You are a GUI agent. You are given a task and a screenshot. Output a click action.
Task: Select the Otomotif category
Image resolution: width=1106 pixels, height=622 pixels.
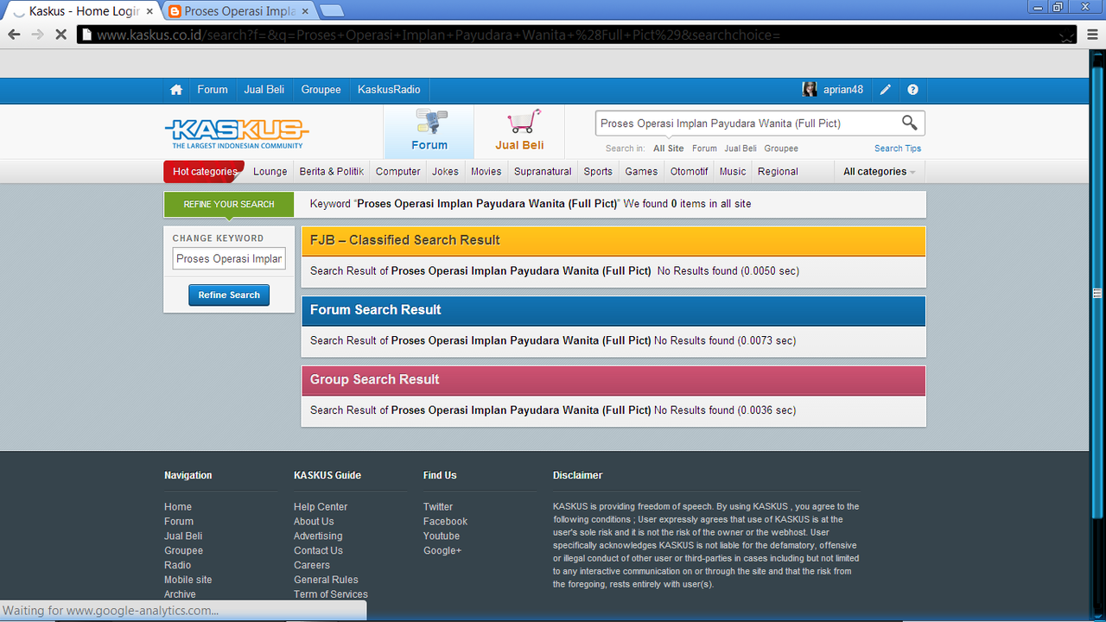[x=690, y=171]
